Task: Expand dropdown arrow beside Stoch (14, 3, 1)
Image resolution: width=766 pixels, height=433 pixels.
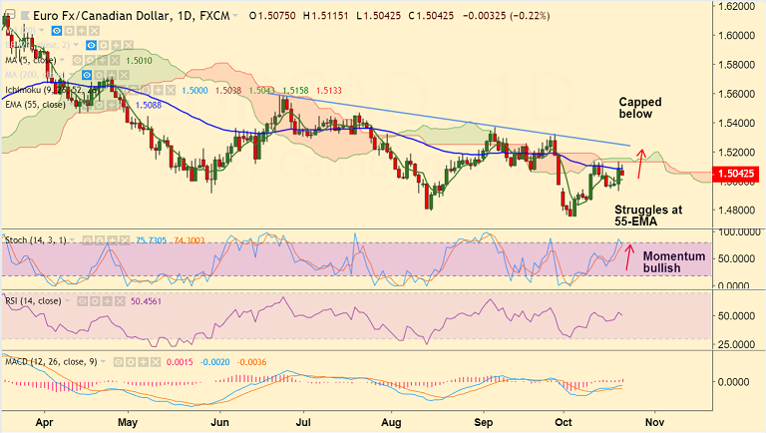Action: (72, 240)
